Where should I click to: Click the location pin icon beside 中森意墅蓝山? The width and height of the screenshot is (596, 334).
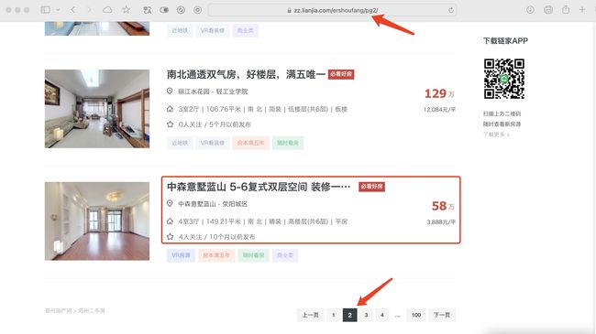coord(170,203)
